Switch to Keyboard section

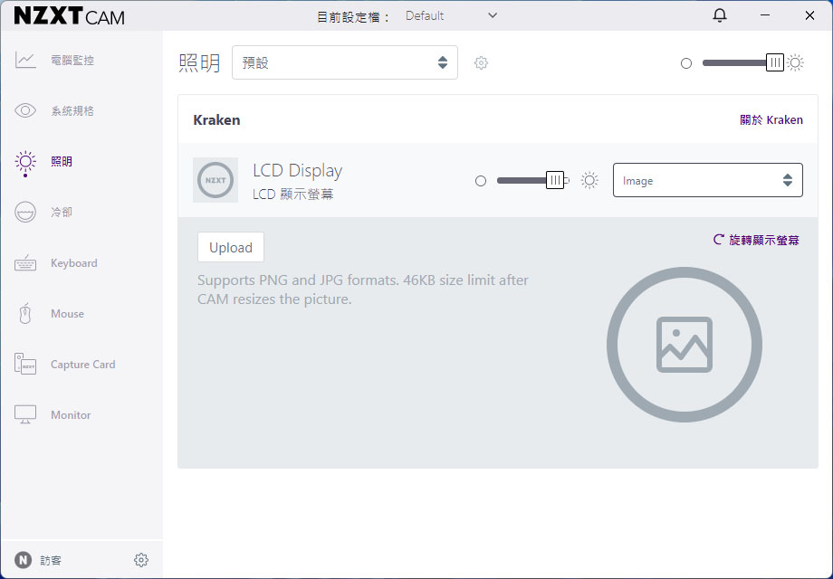point(74,262)
